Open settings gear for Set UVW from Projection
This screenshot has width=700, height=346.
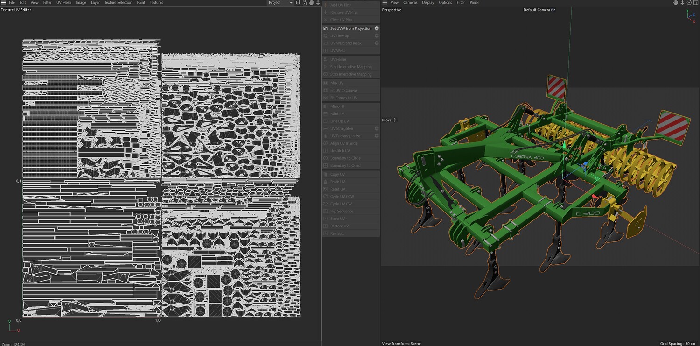point(377,28)
